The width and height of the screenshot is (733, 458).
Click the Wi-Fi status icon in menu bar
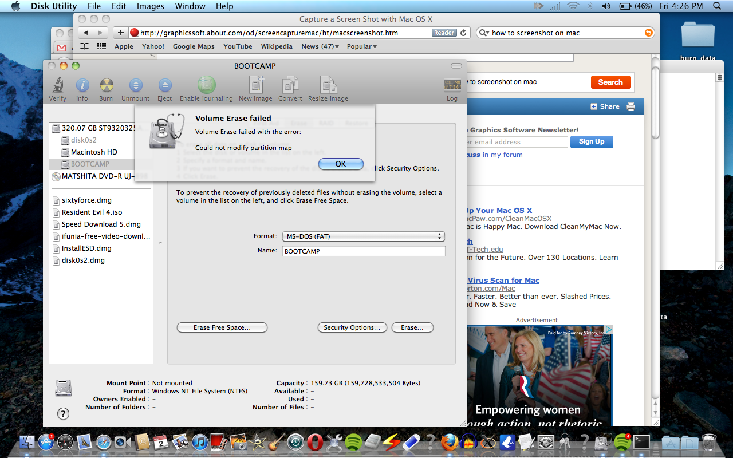(x=573, y=6)
